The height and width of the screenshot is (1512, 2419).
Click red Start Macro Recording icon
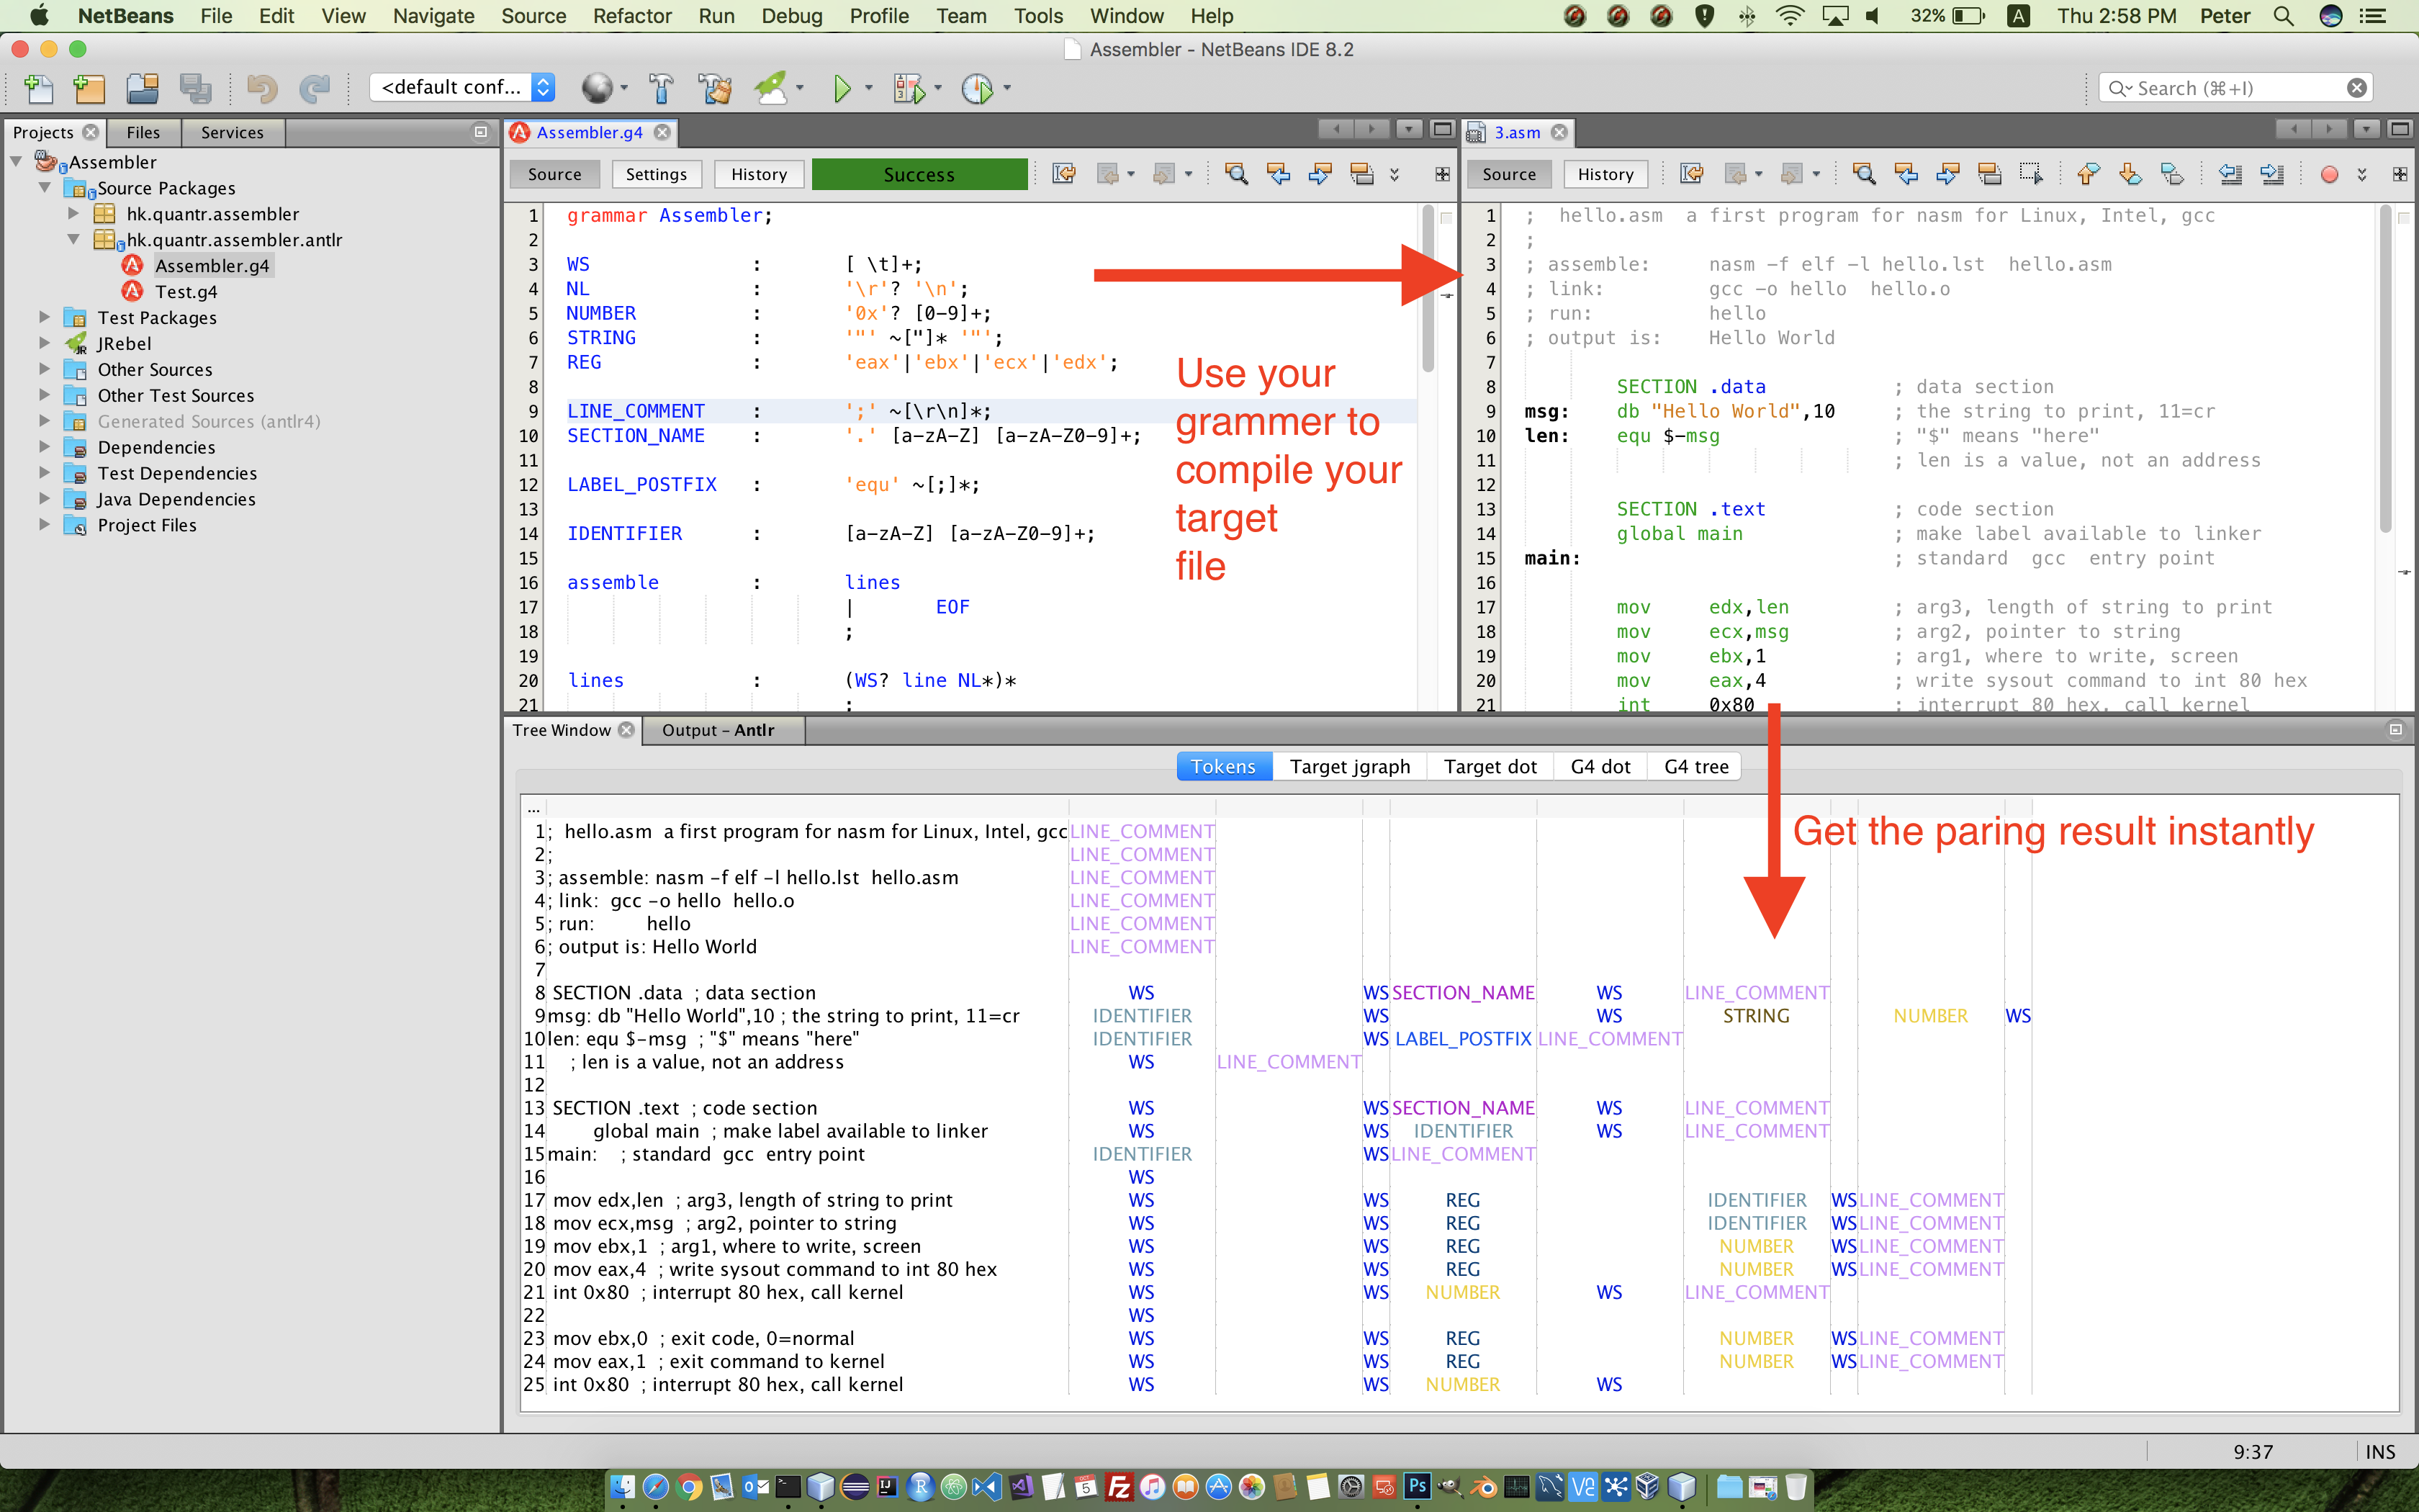[2329, 174]
